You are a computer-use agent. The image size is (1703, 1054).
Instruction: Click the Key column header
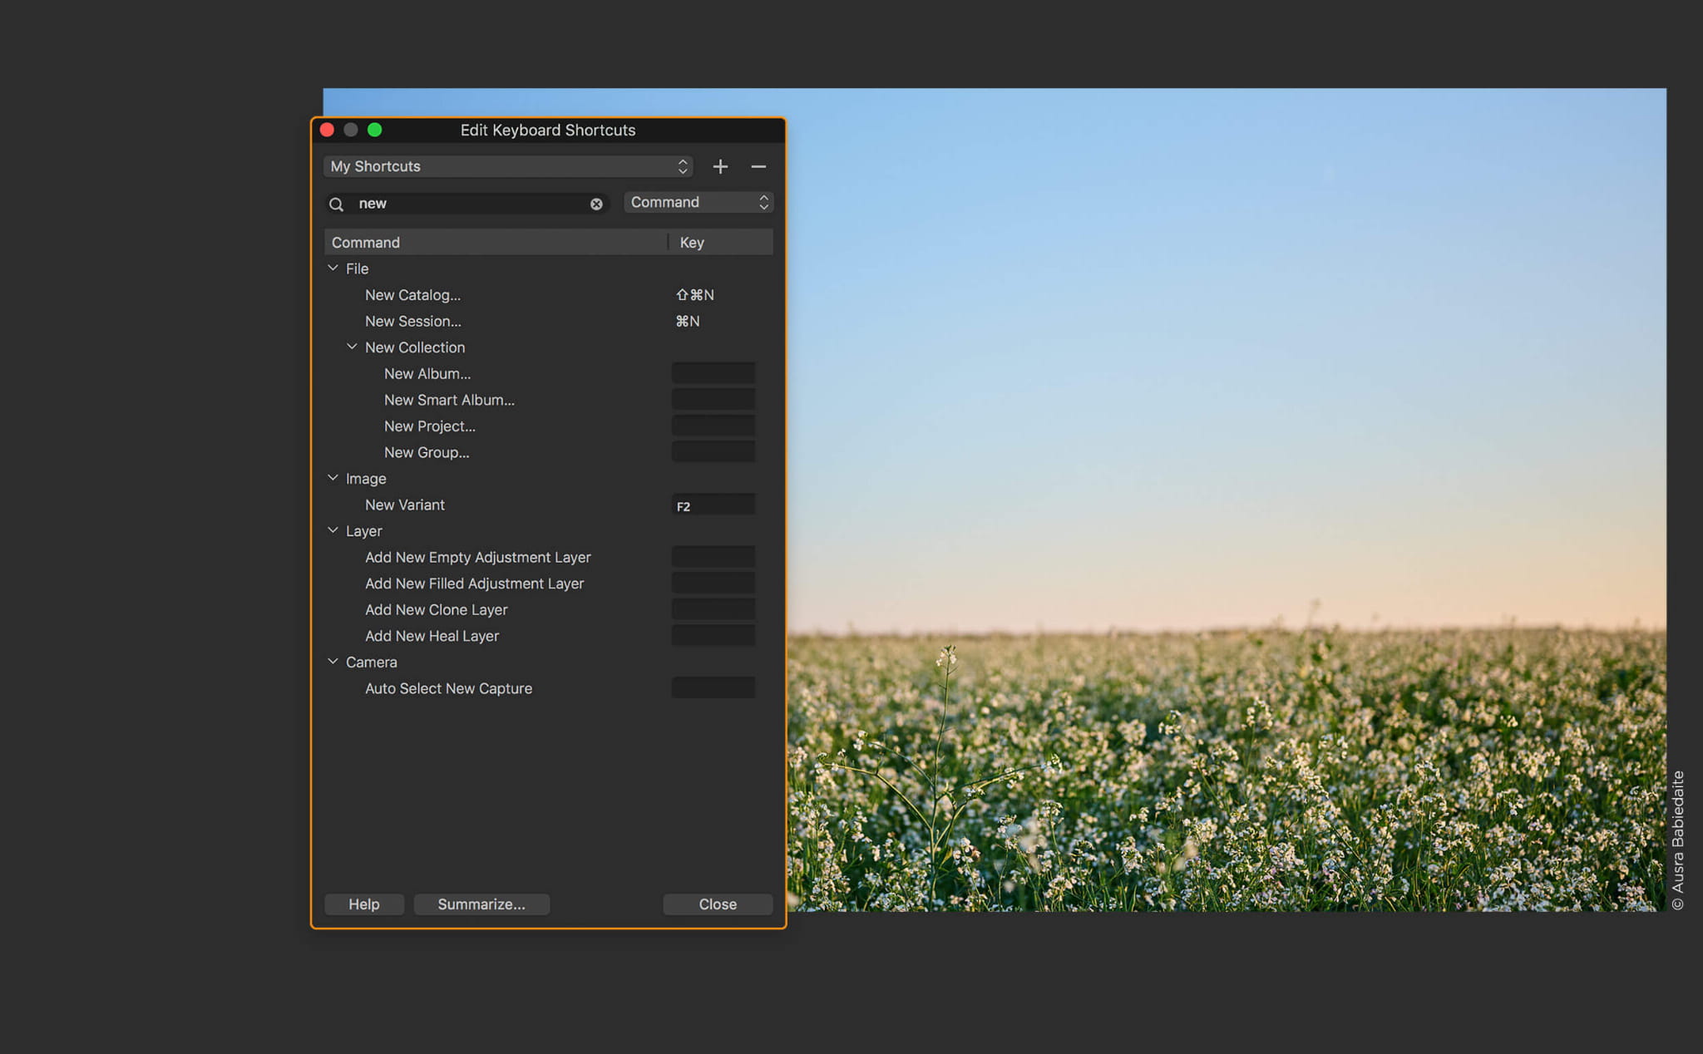pyautogui.click(x=721, y=242)
